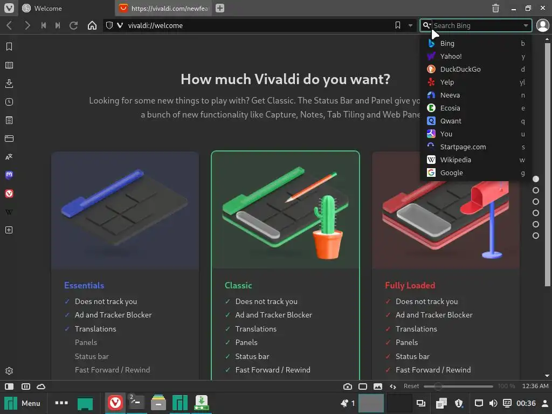Open closed tabs trash can

(x=495, y=8)
